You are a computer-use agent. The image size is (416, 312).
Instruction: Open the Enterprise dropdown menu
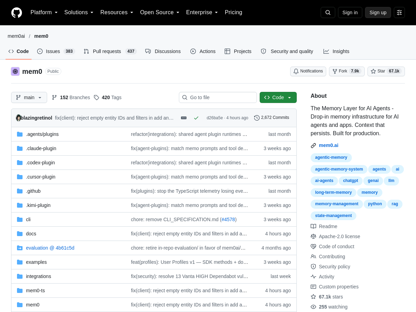pos(202,12)
